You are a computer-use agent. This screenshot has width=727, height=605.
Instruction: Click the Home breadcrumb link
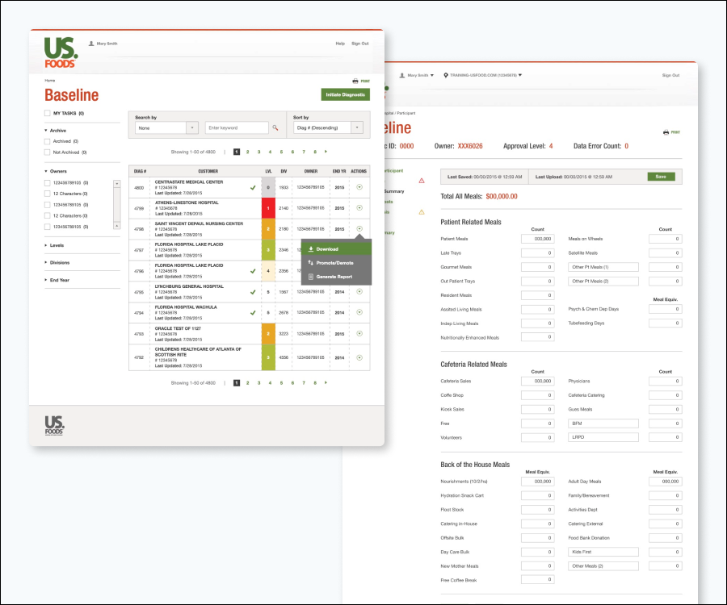49,81
